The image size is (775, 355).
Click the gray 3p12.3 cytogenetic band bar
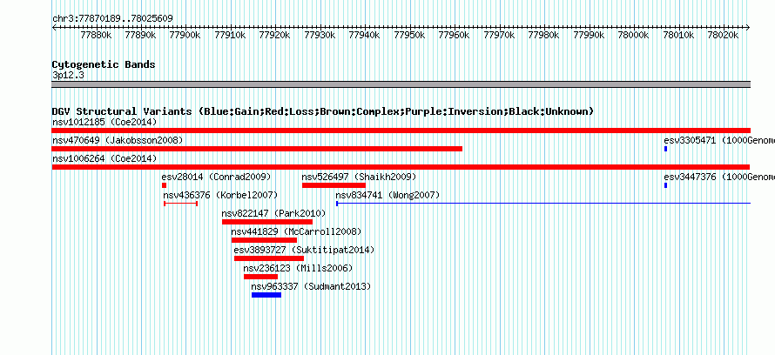click(401, 84)
